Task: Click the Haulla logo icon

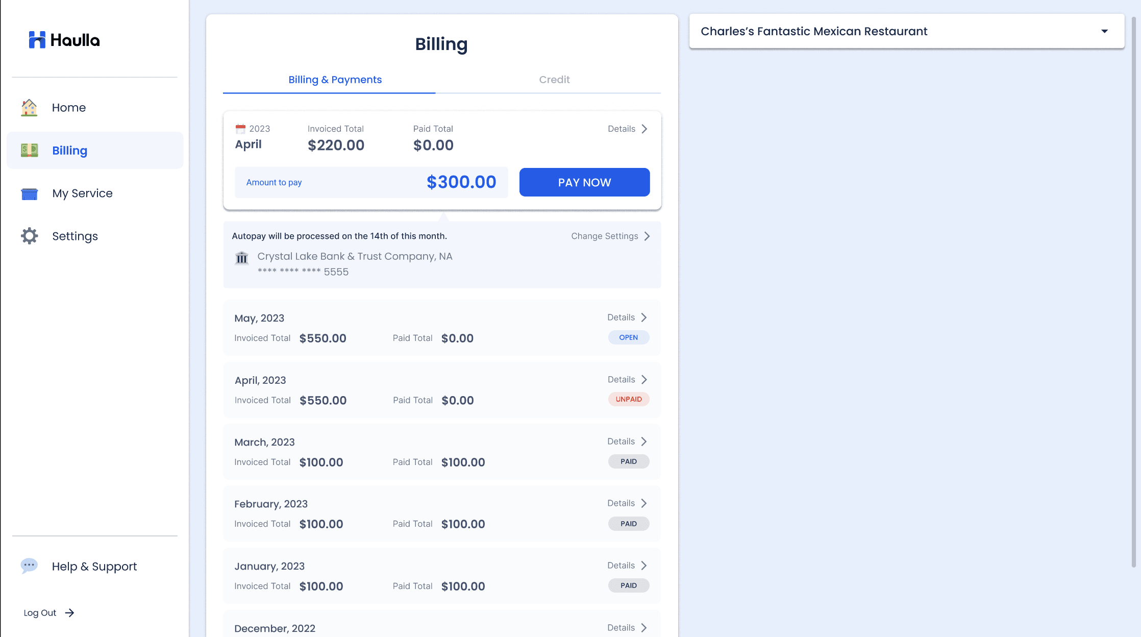Action: click(x=37, y=40)
